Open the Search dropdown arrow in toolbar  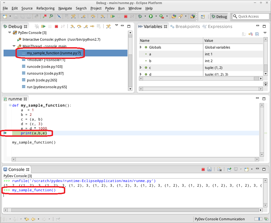pyautogui.click(x=186, y=16)
